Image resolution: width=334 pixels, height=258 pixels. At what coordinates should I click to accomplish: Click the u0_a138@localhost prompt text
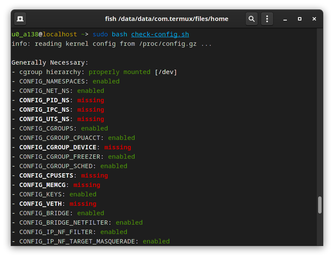point(44,34)
